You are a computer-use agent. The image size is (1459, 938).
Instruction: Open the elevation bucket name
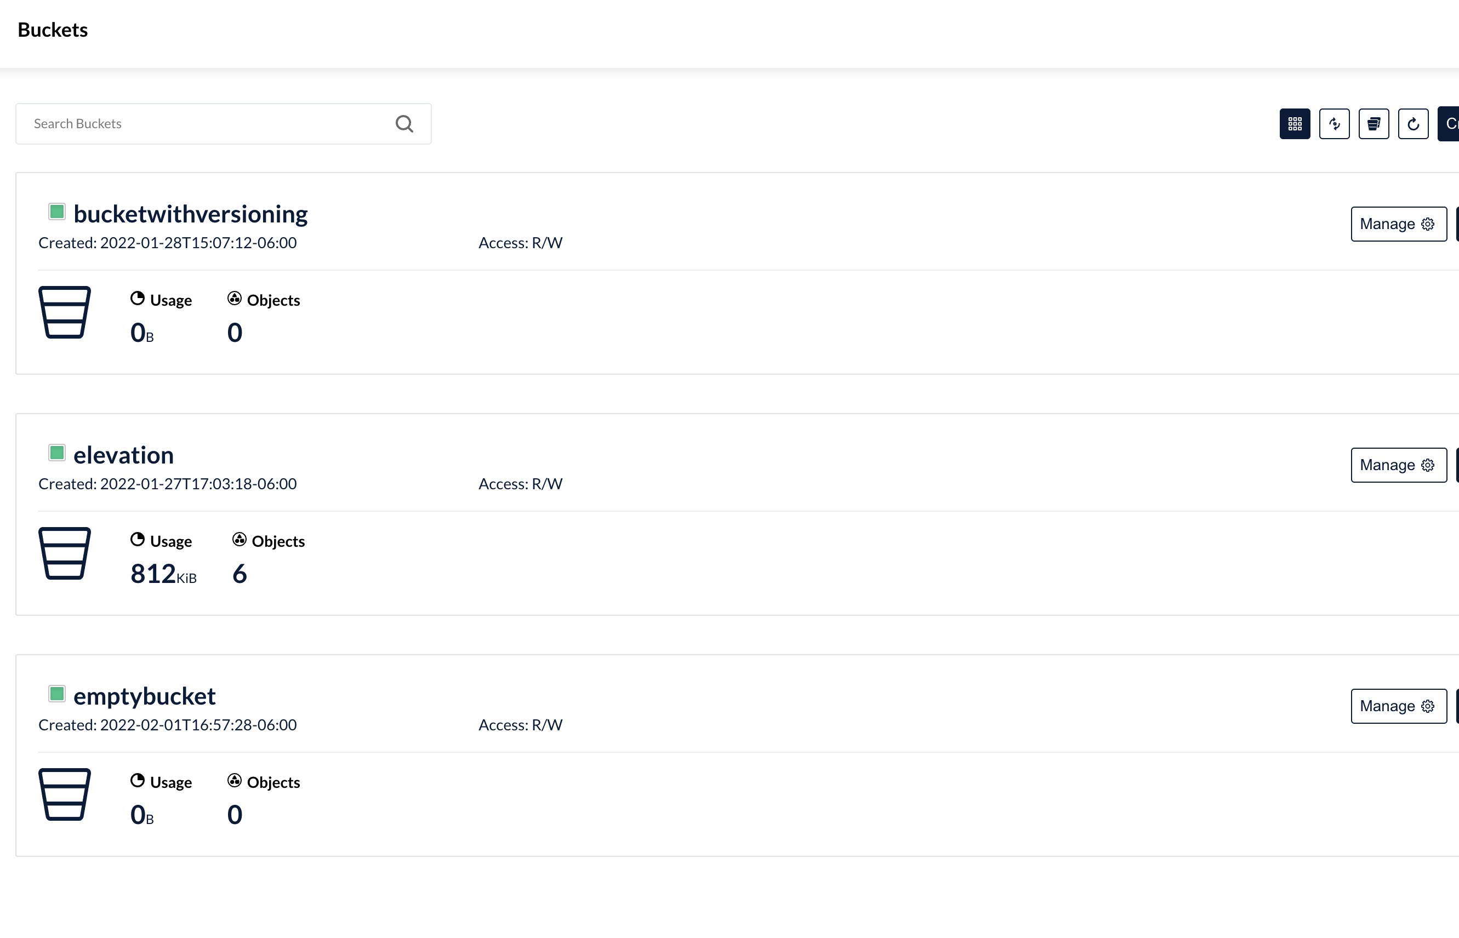coord(124,455)
